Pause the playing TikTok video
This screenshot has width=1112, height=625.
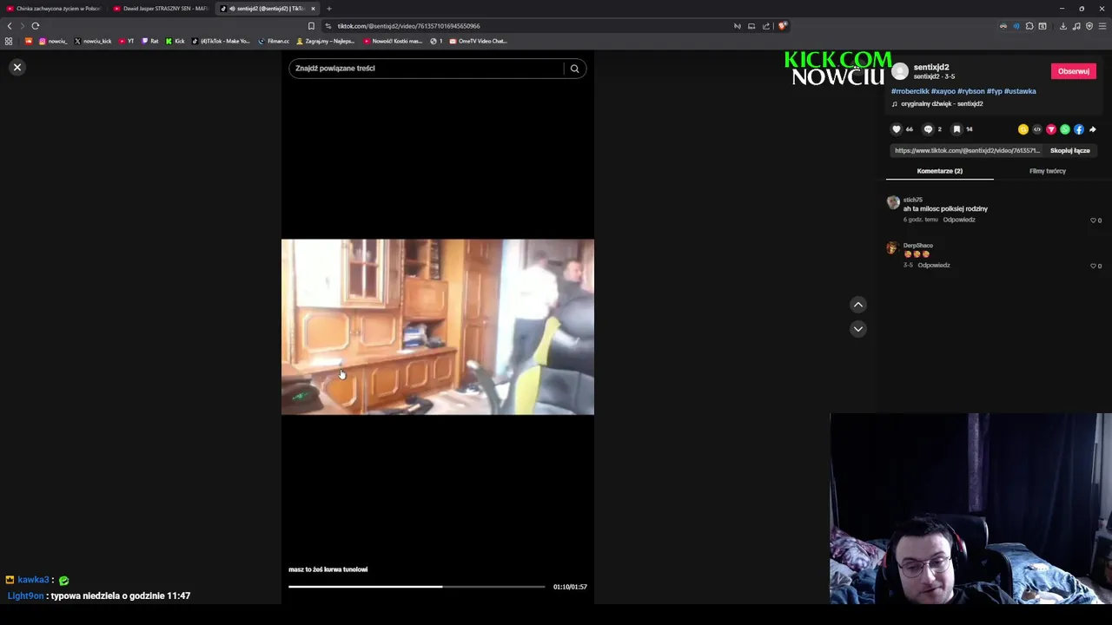[438, 327]
